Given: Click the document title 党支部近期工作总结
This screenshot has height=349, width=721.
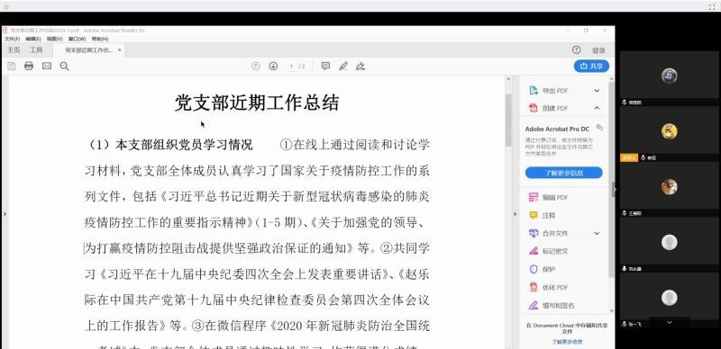Looking at the screenshot, I should point(257,103).
